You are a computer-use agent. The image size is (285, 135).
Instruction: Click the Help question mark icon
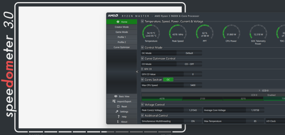click(119, 117)
